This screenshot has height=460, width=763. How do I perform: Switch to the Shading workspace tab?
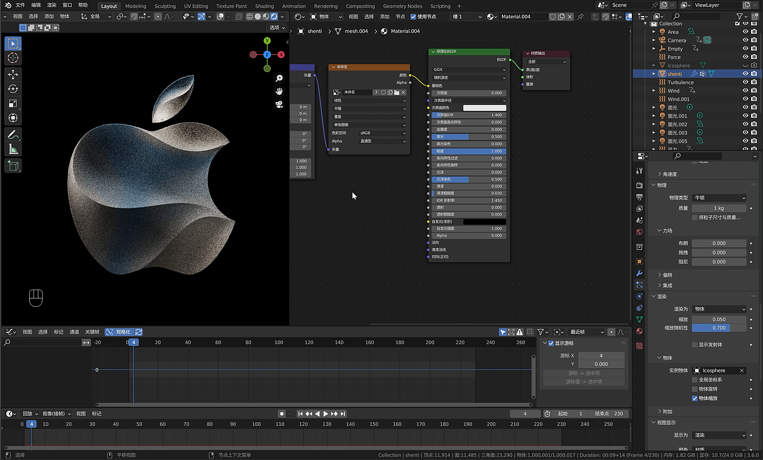(x=264, y=6)
